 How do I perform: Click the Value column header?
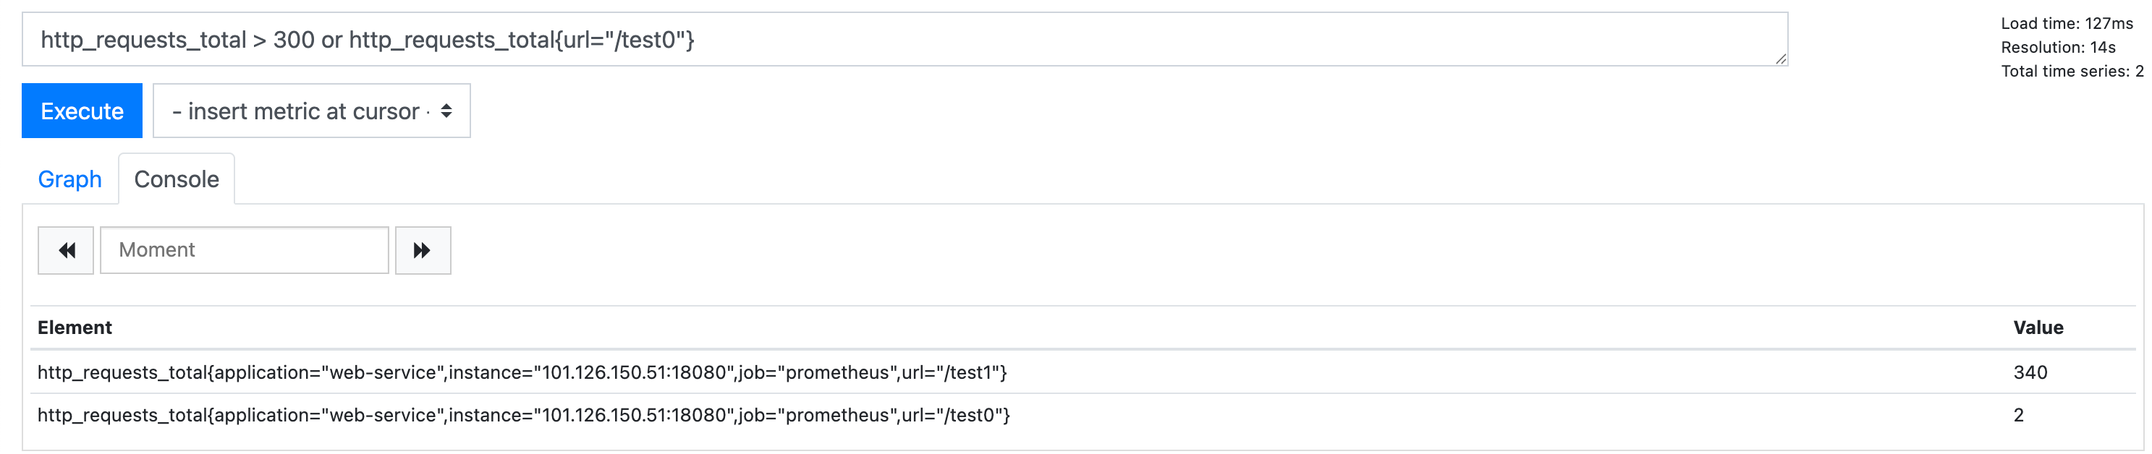[2038, 328]
